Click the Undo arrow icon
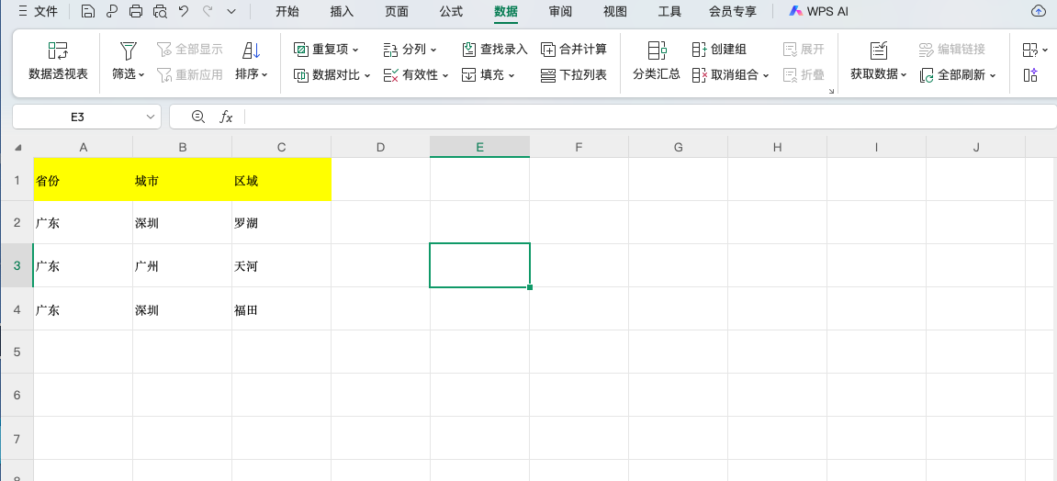This screenshot has height=481, width=1057. coord(184,12)
